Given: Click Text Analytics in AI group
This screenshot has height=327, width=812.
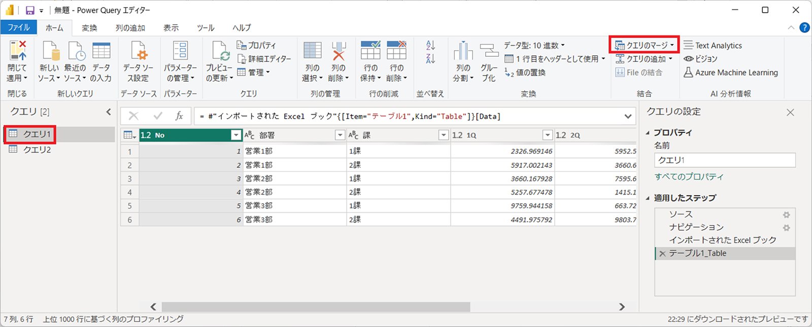Looking at the screenshot, I should [713, 45].
